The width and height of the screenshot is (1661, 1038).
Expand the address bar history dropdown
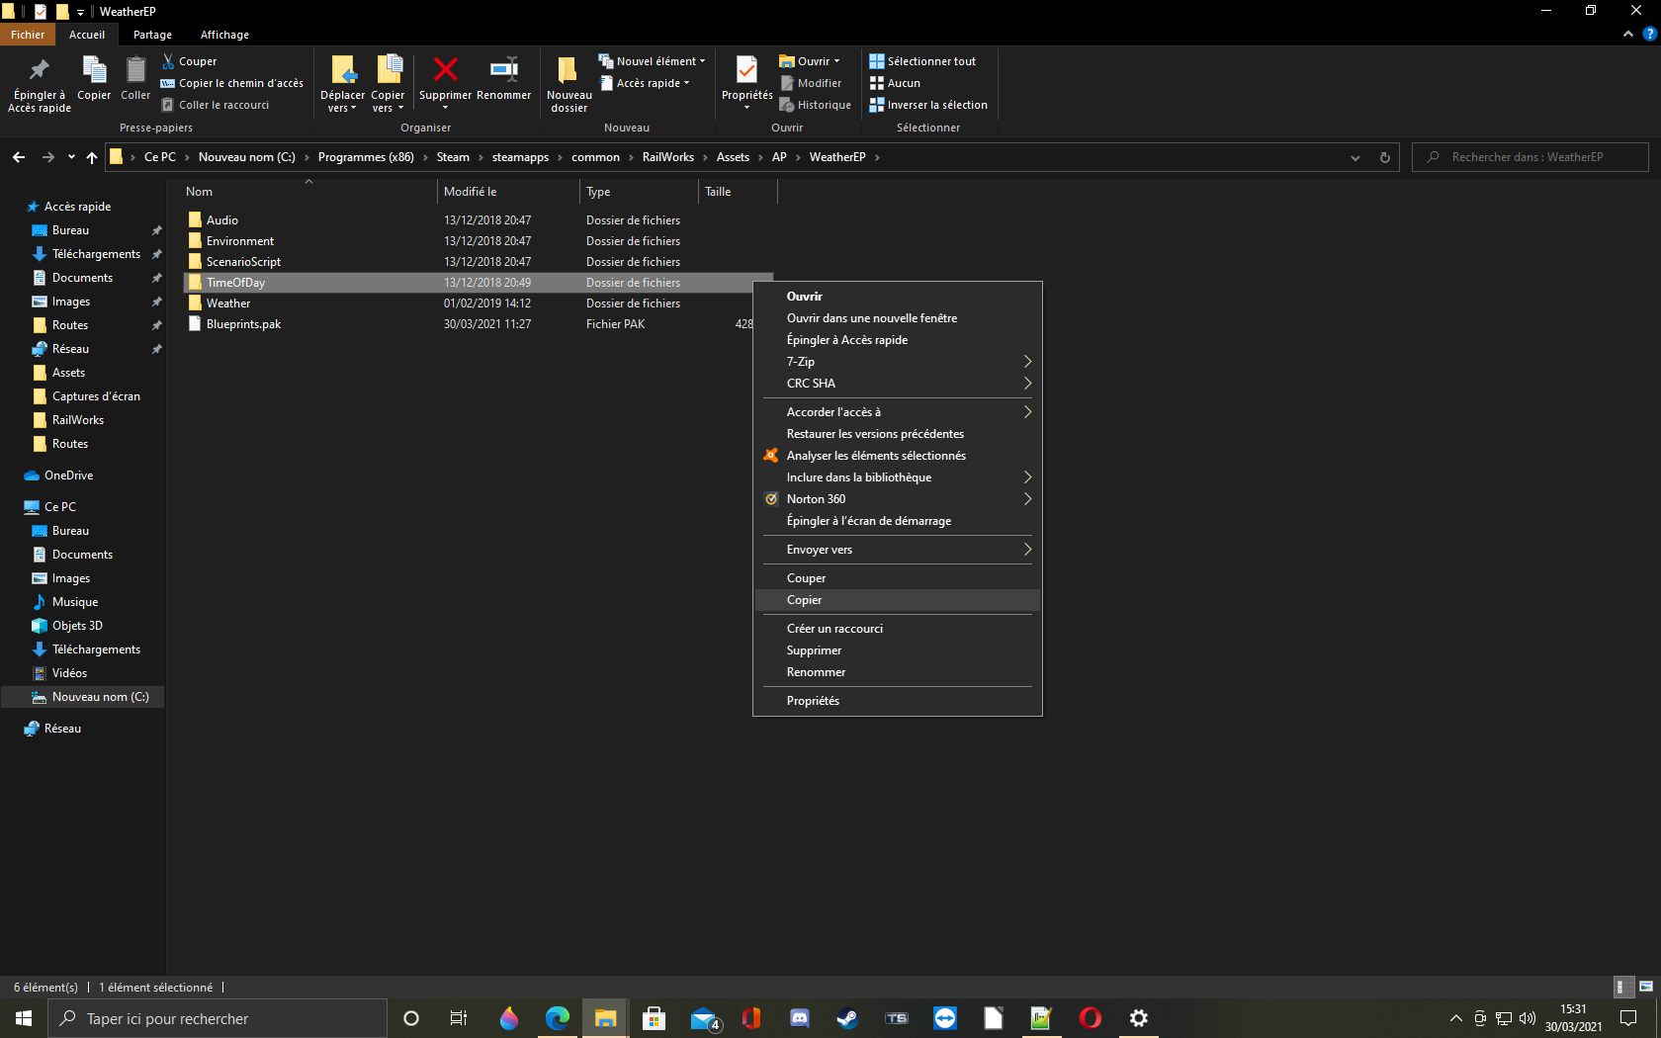point(1355,157)
